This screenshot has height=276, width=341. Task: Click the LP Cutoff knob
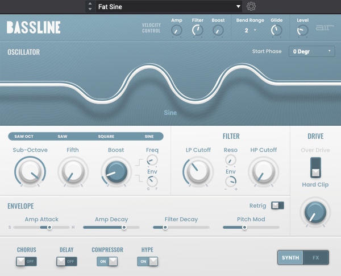click(x=198, y=171)
